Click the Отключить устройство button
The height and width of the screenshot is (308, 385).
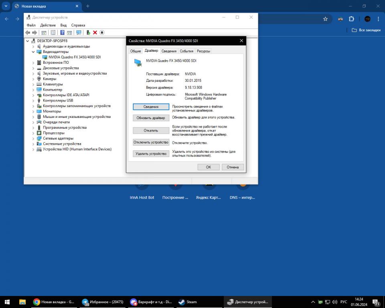point(151,142)
